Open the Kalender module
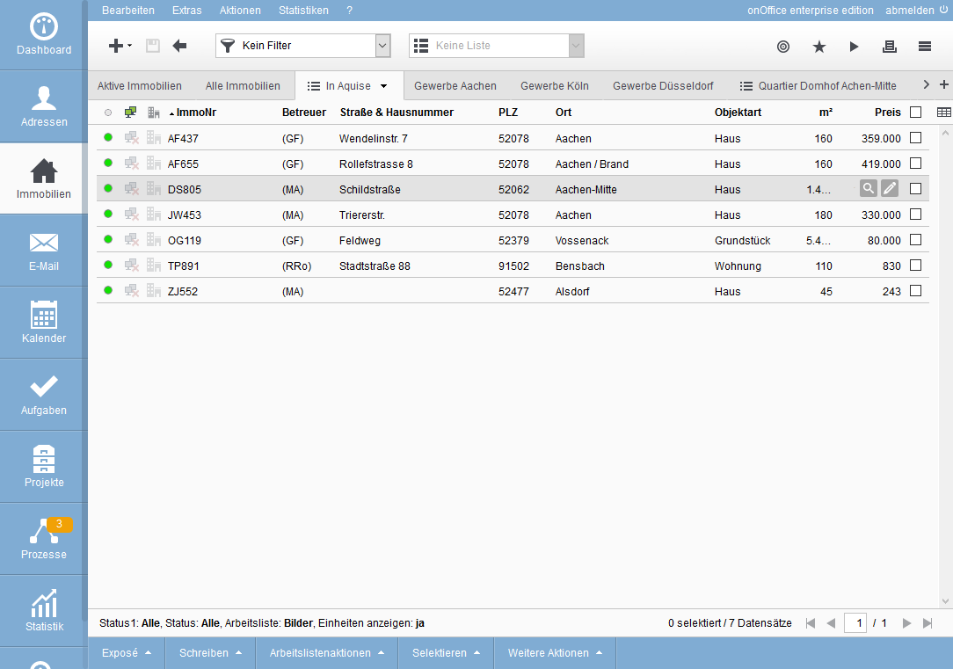 click(x=44, y=323)
